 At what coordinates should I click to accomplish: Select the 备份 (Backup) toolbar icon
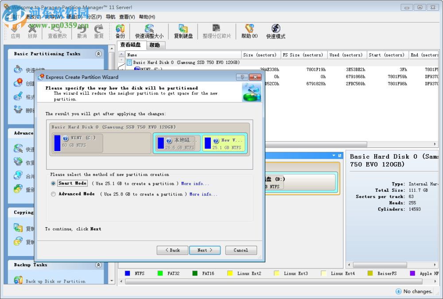tap(120, 31)
